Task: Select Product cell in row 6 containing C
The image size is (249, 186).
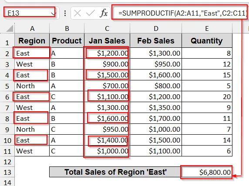Action: tap(67, 96)
